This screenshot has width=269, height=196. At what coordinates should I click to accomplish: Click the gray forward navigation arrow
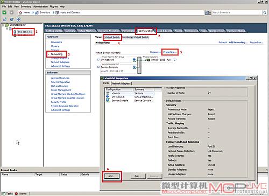coord(11,12)
